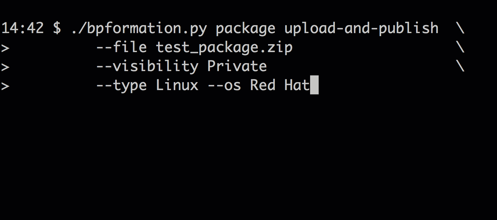Viewport: 497px width, 220px height.
Task: Click the --file option text
Action: 122,47
